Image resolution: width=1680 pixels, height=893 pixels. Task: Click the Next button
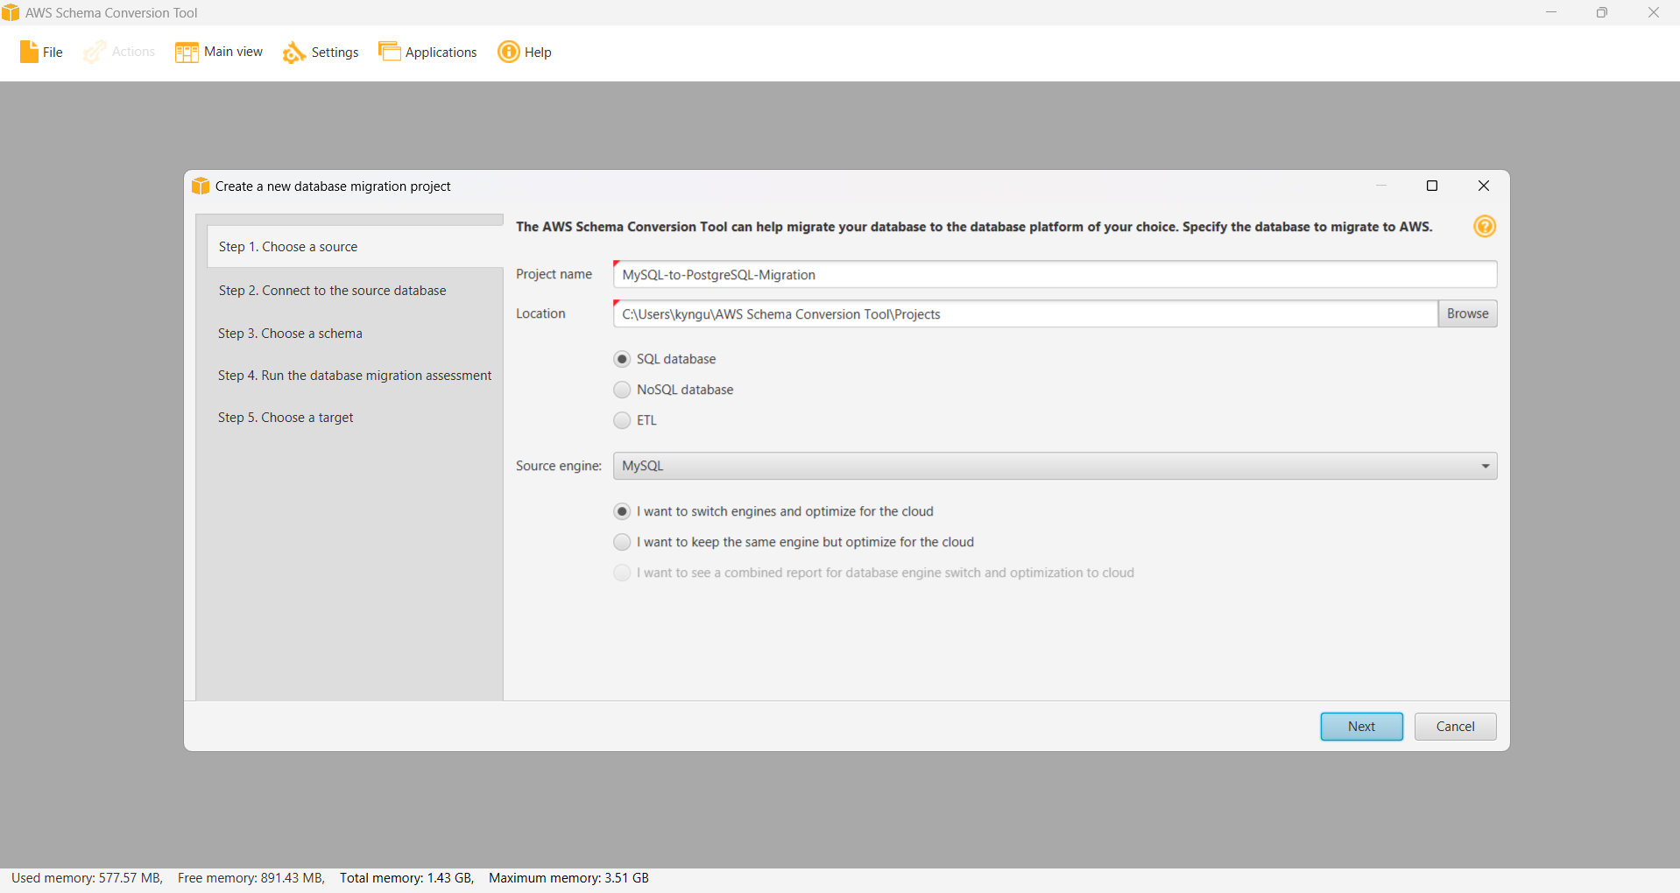click(x=1361, y=727)
